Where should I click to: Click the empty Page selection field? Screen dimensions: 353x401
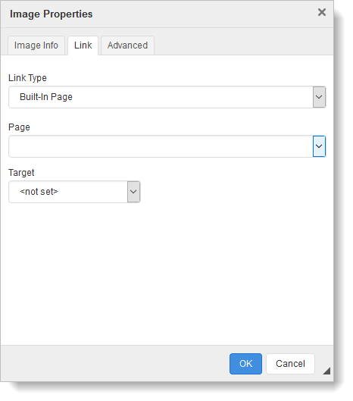point(161,146)
